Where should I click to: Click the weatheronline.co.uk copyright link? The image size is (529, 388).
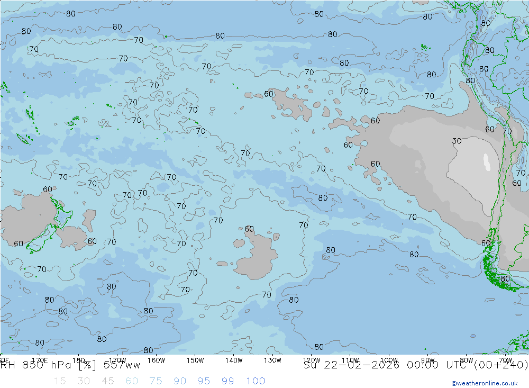pos(485,383)
